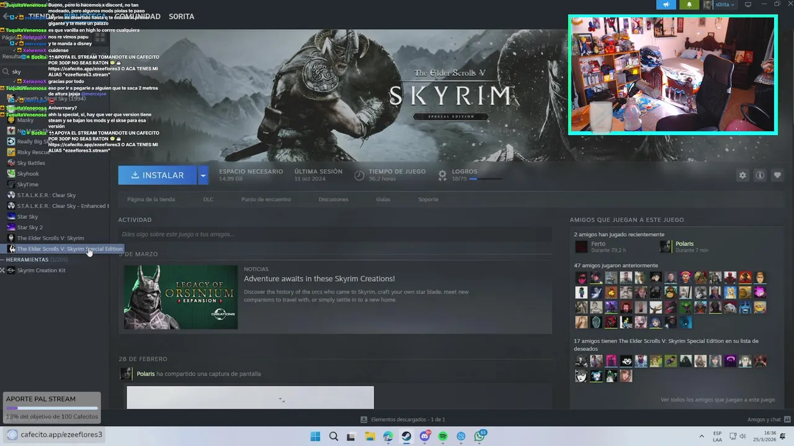794x446 pixels.
Task: Click the activity message input field
Action: [x=335, y=235]
